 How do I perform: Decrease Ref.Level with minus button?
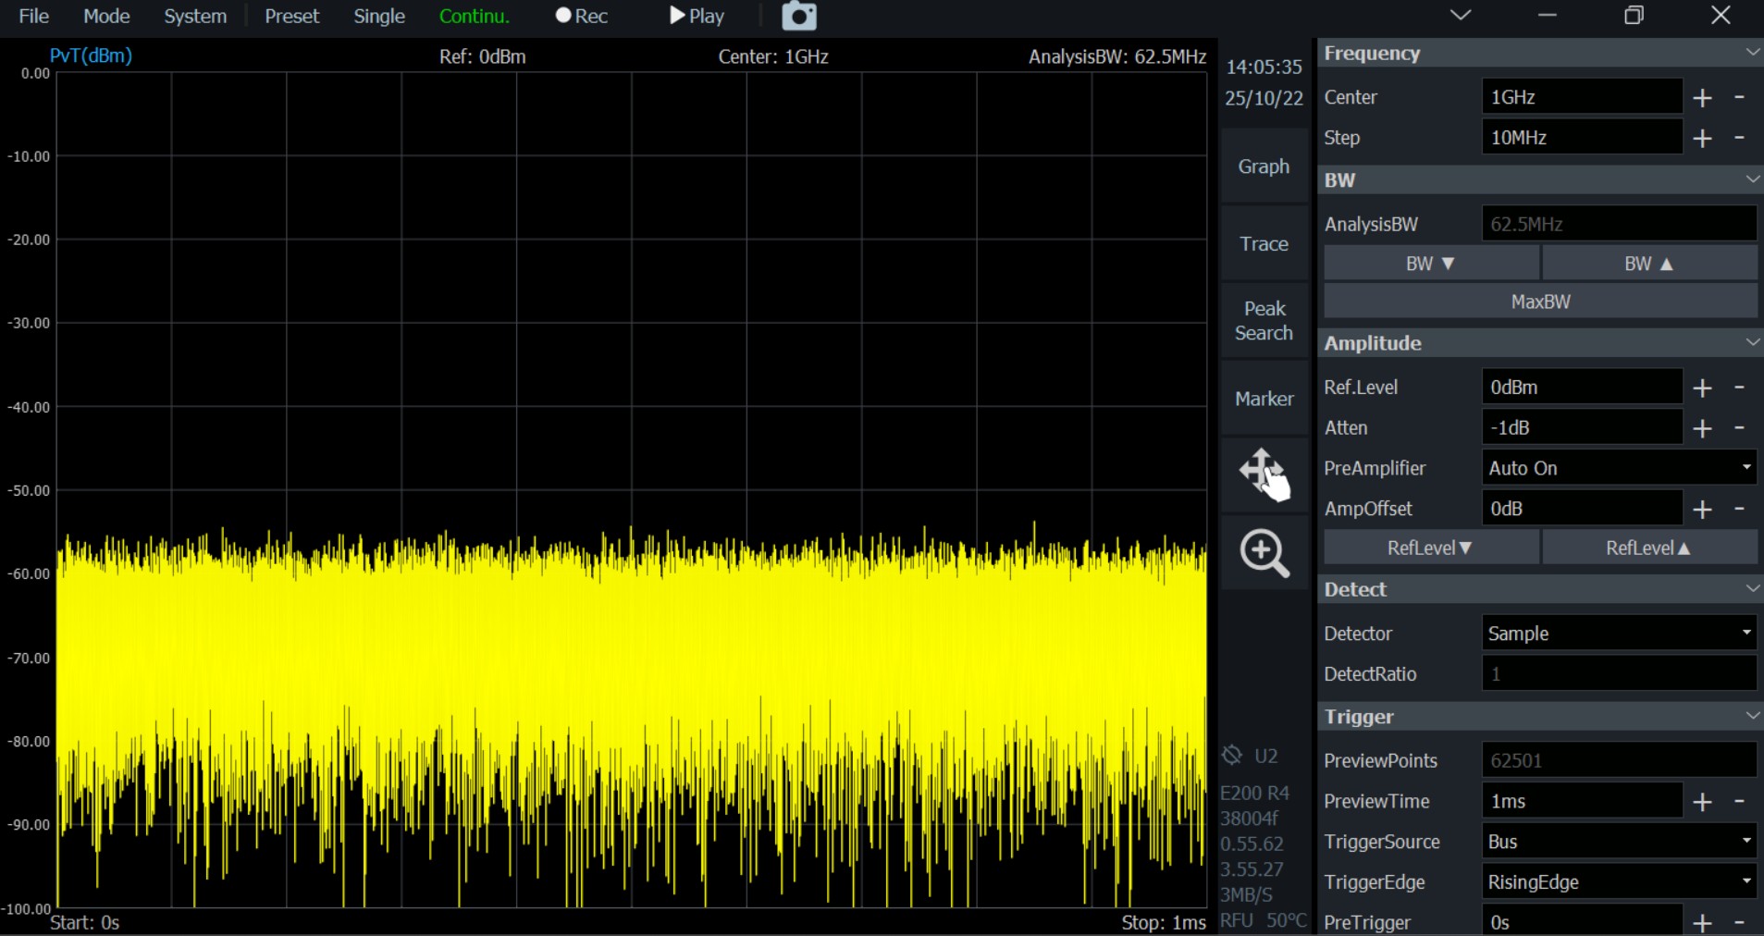[x=1739, y=388]
